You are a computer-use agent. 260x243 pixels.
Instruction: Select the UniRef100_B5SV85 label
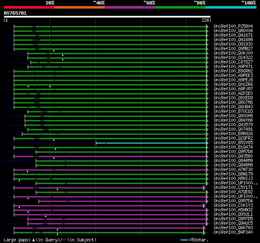(x=233, y=143)
